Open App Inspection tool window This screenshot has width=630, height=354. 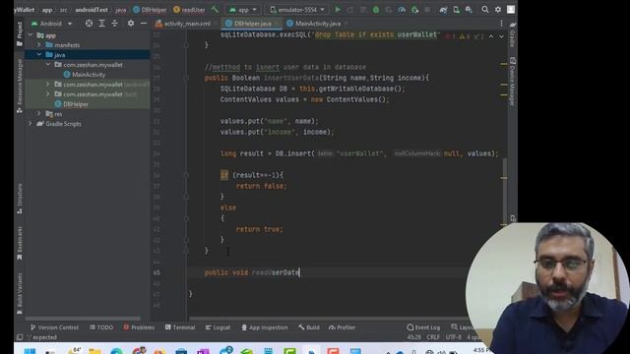[265, 327]
